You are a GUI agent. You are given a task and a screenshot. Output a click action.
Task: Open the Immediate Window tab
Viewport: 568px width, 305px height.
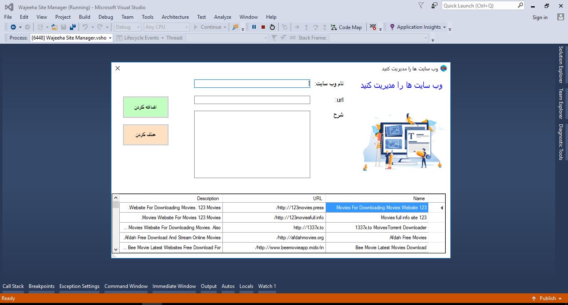(x=174, y=286)
